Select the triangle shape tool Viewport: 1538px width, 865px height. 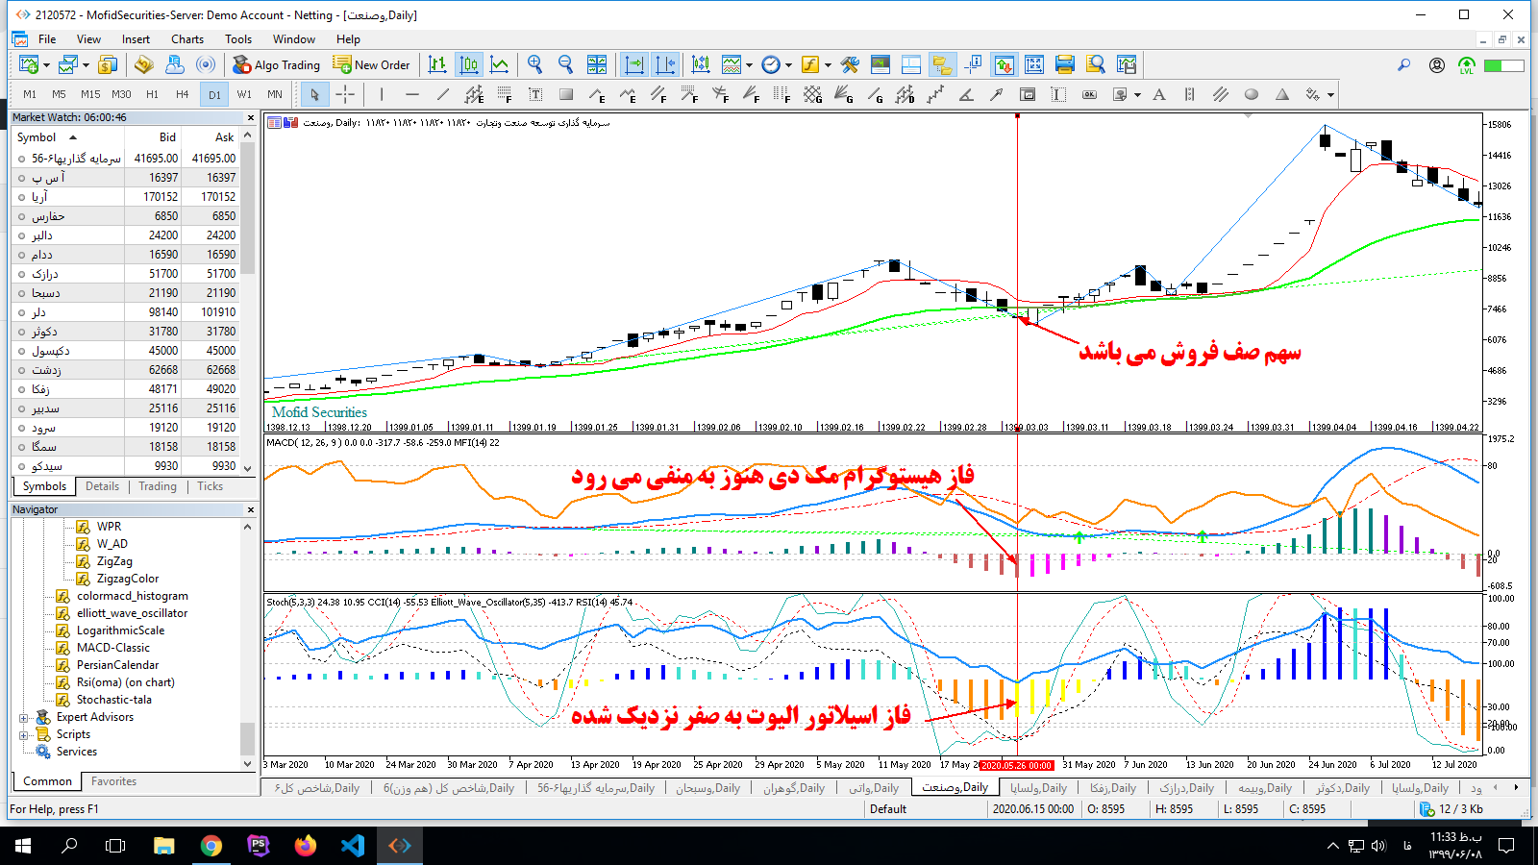click(1282, 94)
